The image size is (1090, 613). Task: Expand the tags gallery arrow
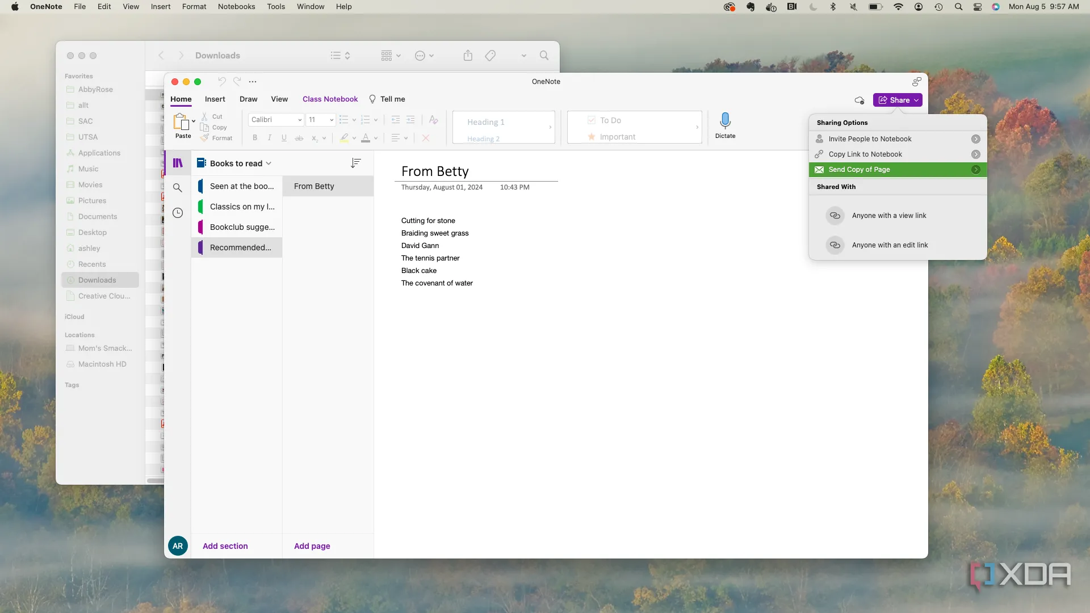coord(697,127)
